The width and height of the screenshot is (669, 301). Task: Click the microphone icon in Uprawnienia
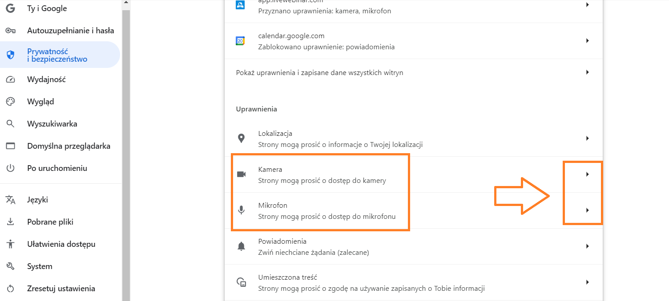click(241, 210)
